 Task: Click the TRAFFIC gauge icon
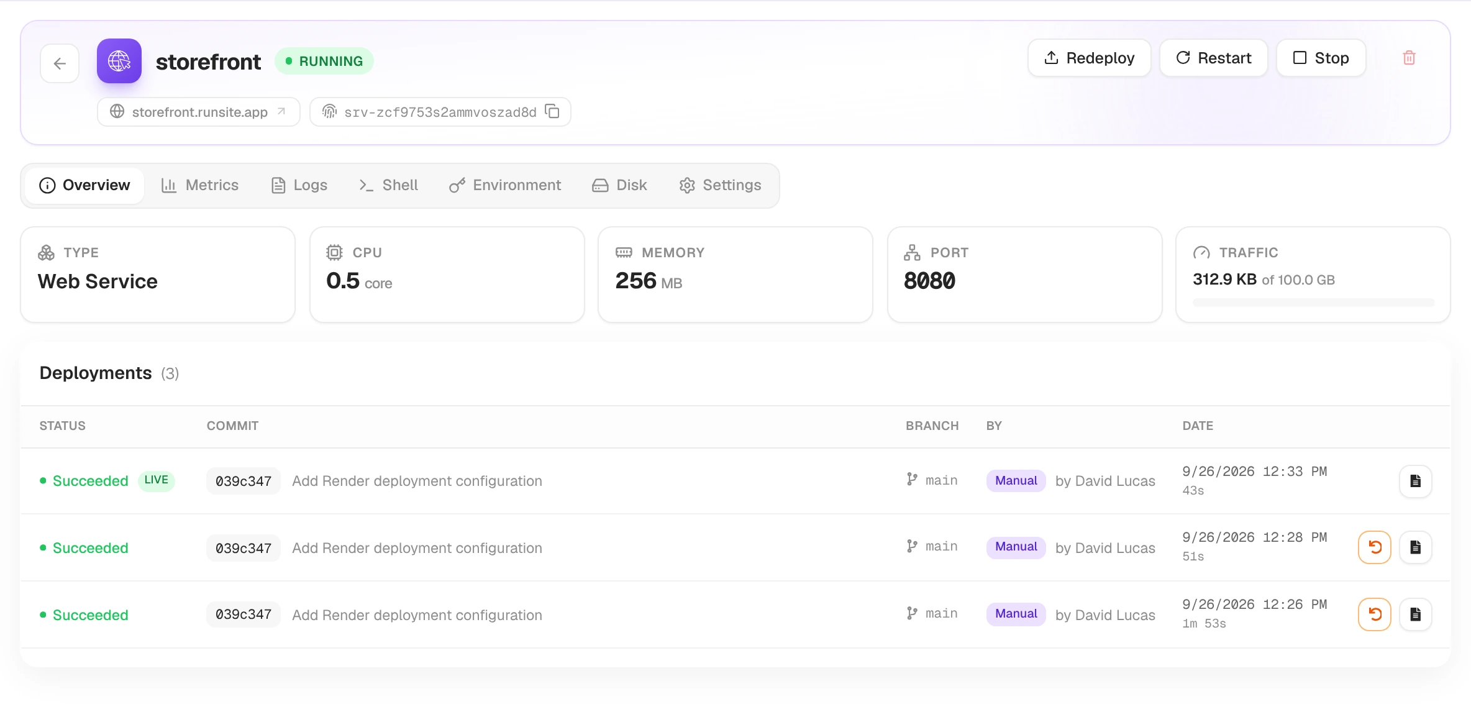[x=1201, y=252]
